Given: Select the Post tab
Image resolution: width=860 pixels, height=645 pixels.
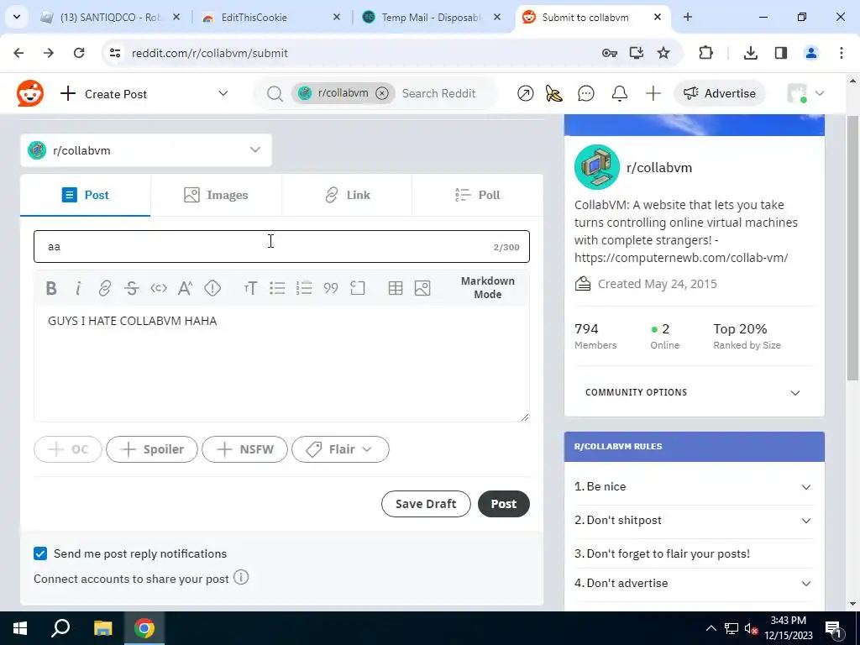Looking at the screenshot, I should (x=85, y=195).
